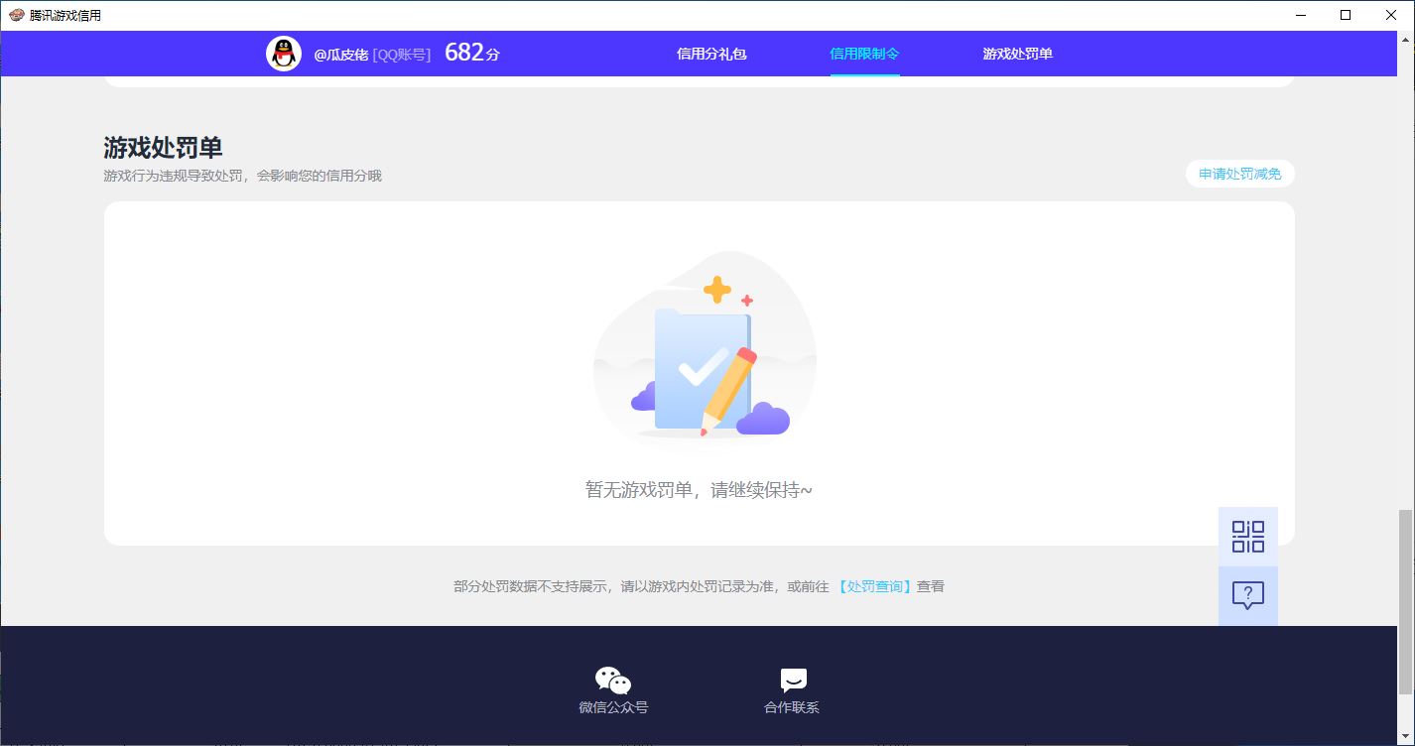Image resolution: width=1415 pixels, height=746 pixels.
Task: Maximize the Tencent Game Credit window
Action: [1346, 15]
